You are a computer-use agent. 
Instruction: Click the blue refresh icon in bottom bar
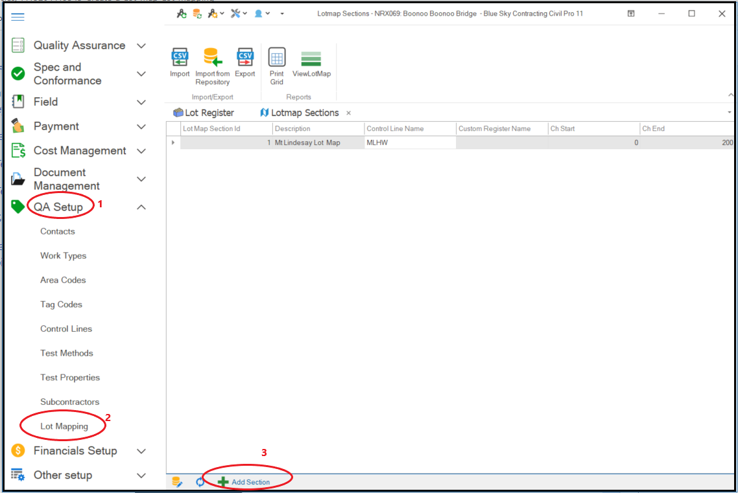200,482
